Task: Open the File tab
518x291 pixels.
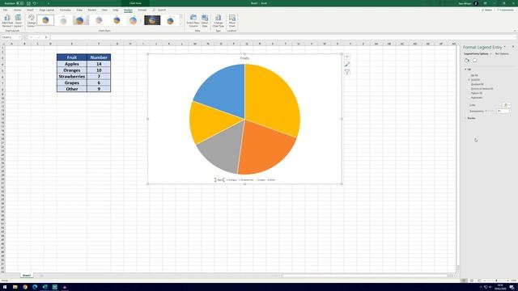Action: [x=6, y=11]
